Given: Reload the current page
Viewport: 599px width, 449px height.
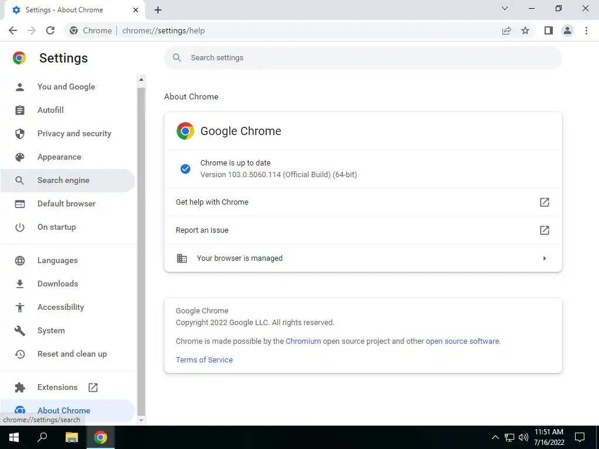Looking at the screenshot, I should (x=50, y=30).
